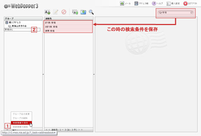Choose 検索情報の削除 from the popup menu
Image resolution: width=201 pixels, height=136 pixels.
(21, 127)
